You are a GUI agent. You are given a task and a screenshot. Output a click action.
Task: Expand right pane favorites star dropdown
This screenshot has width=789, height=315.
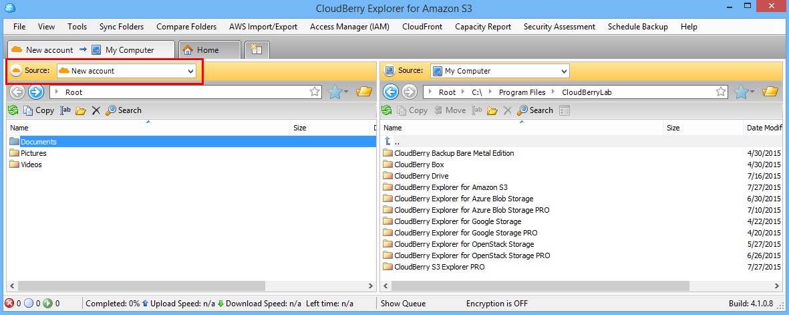pos(752,92)
